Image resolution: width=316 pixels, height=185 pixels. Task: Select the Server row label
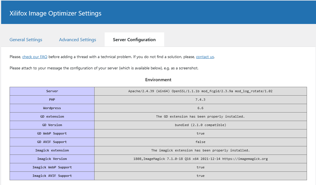[x=52, y=91]
